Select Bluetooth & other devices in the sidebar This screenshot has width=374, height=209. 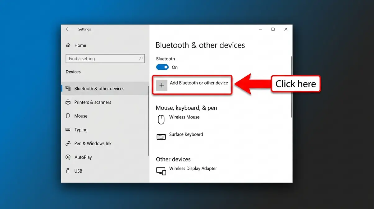(x=105, y=89)
